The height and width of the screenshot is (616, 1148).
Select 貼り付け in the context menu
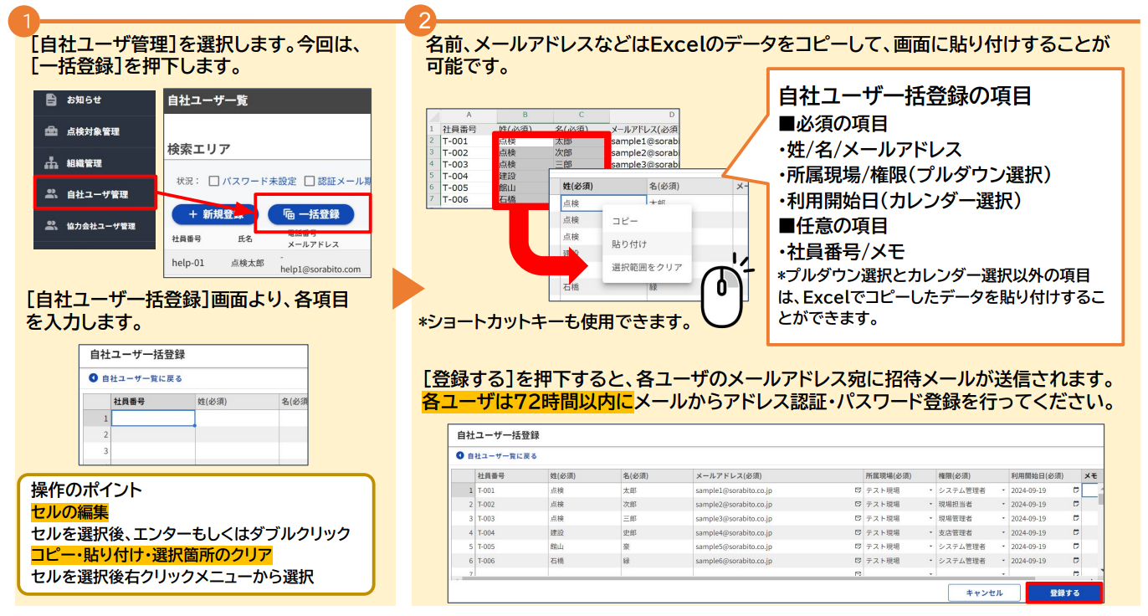tap(628, 244)
